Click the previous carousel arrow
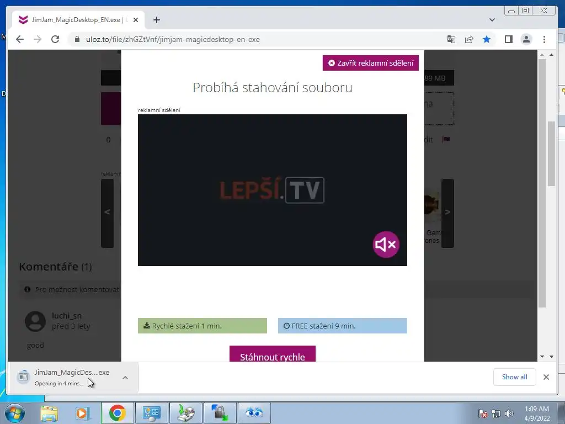565x424 pixels. pos(107,213)
